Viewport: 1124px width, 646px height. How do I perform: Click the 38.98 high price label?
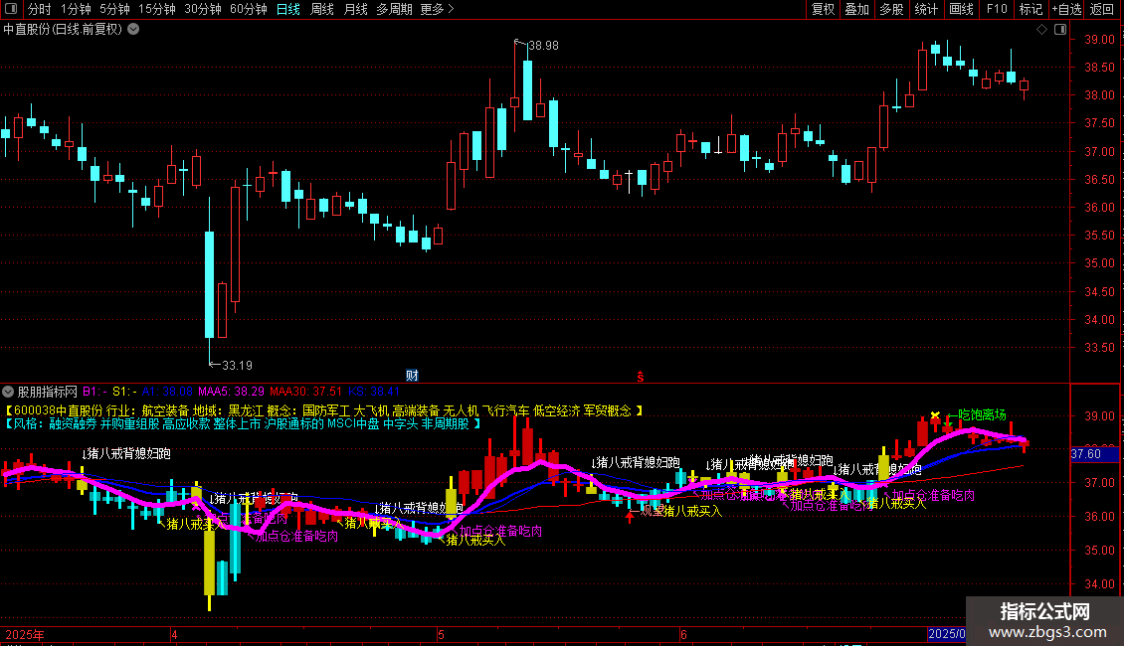[x=543, y=45]
